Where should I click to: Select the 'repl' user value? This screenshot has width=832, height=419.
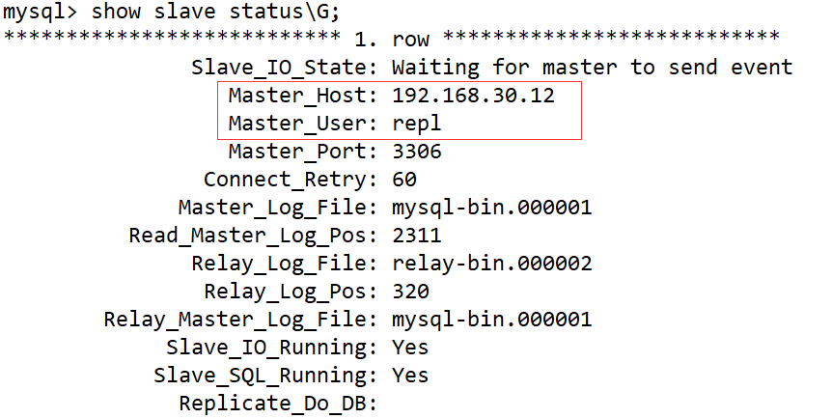[x=417, y=124]
